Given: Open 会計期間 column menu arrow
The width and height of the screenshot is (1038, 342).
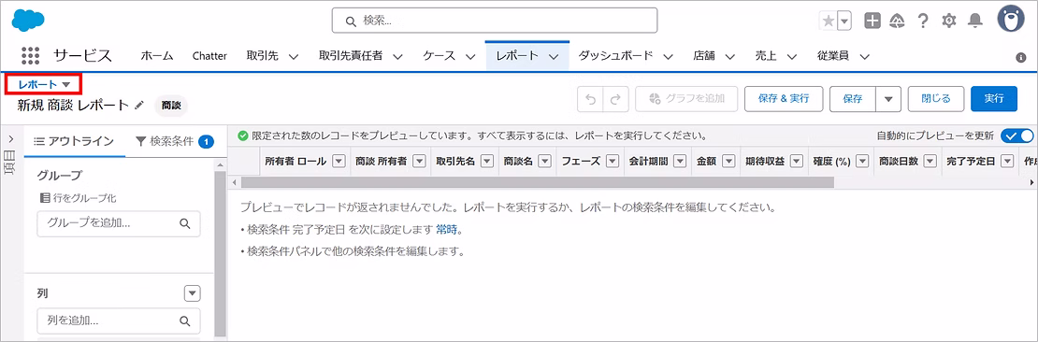Looking at the screenshot, I should point(681,161).
